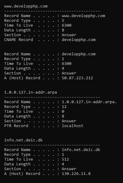Click the last A (Host) Record label
Viewport: 123px width, 183px height.
(x=22, y=174)
